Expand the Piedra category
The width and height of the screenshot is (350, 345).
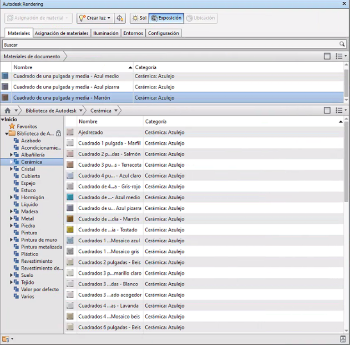11,225
